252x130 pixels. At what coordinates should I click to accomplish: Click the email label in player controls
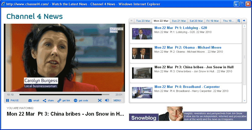pos(36,101)
